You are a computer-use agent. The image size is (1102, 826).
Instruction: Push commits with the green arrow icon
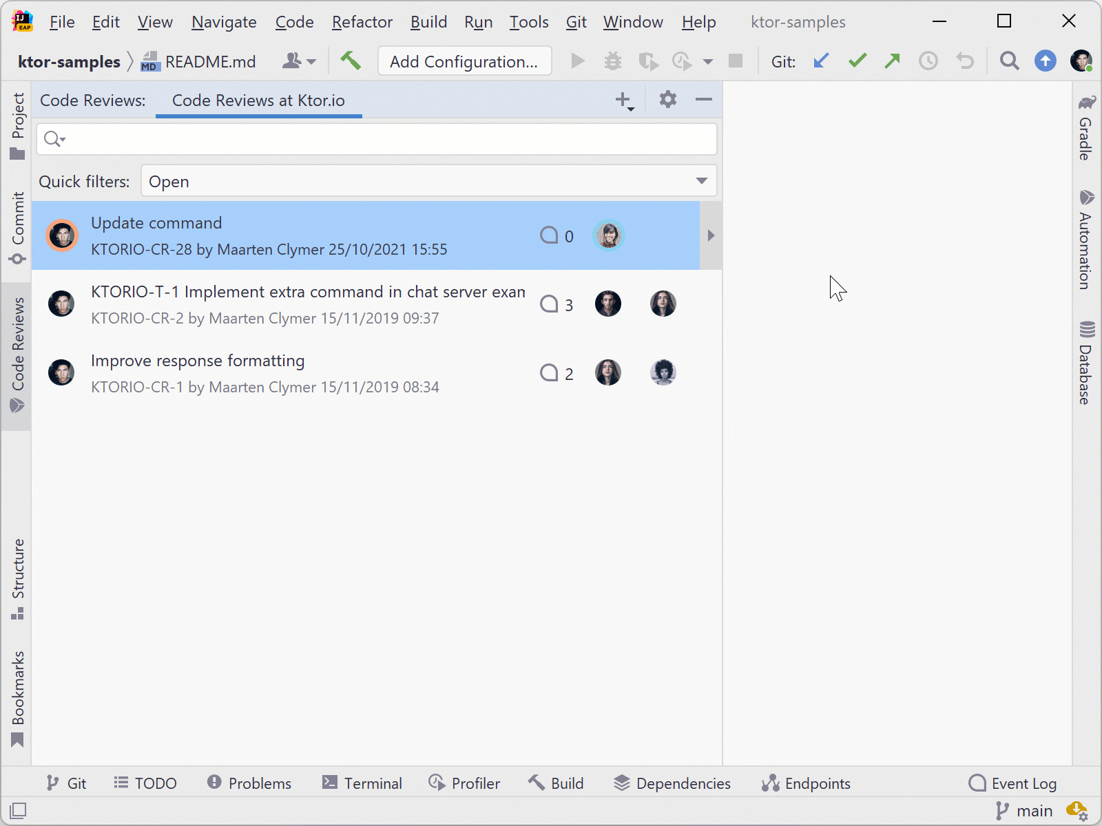point(893,61)
